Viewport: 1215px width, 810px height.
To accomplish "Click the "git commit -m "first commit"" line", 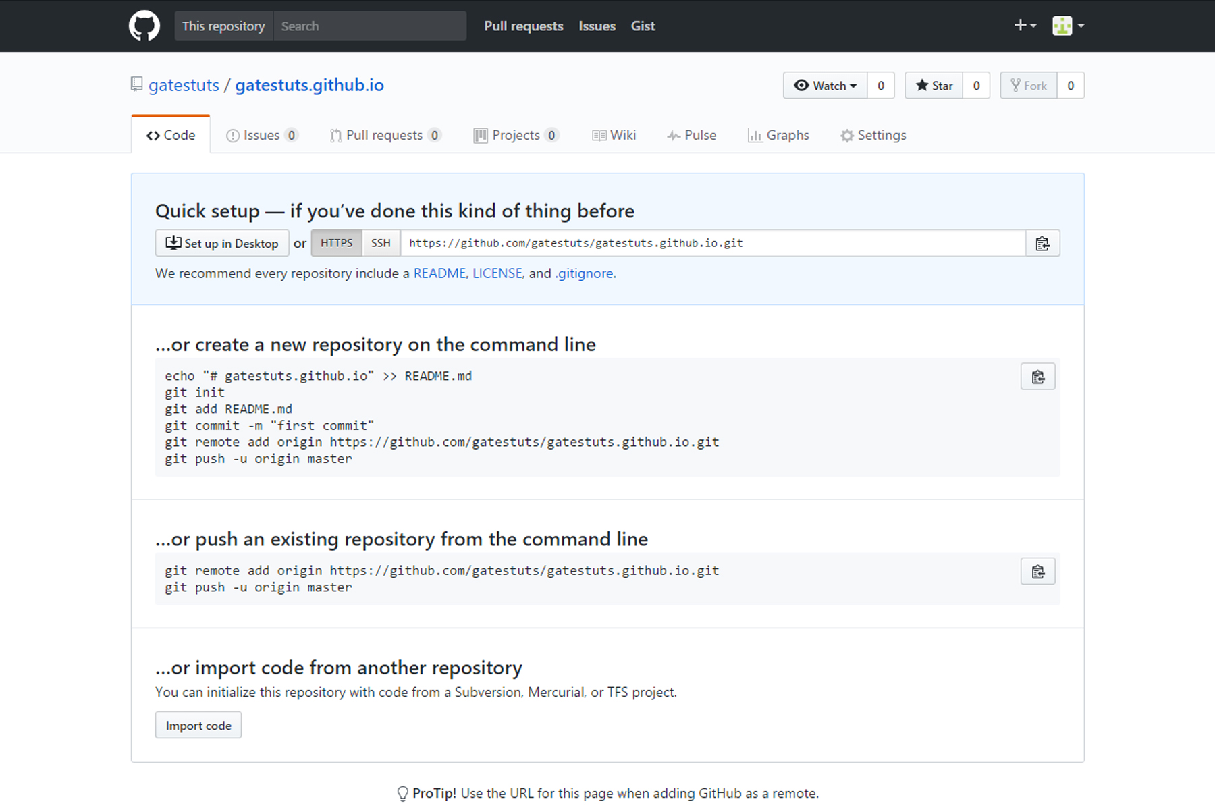I will 269,426.
